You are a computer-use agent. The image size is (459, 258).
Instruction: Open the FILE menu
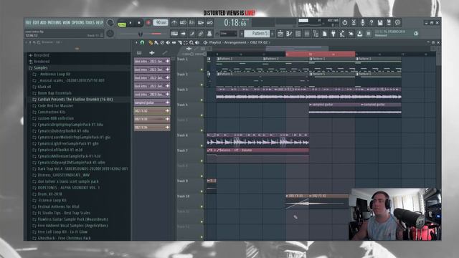pos(29,22)
